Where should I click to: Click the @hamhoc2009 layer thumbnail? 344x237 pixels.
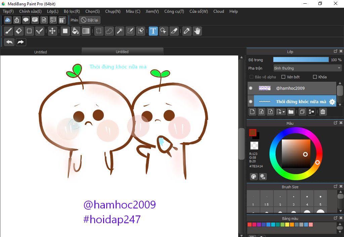(x=265, y=88)
